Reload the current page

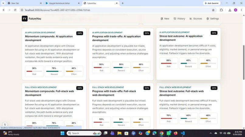(x=15, y=10)
